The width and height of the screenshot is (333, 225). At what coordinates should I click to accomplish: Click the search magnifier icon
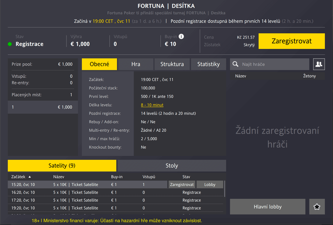point(235,64)
